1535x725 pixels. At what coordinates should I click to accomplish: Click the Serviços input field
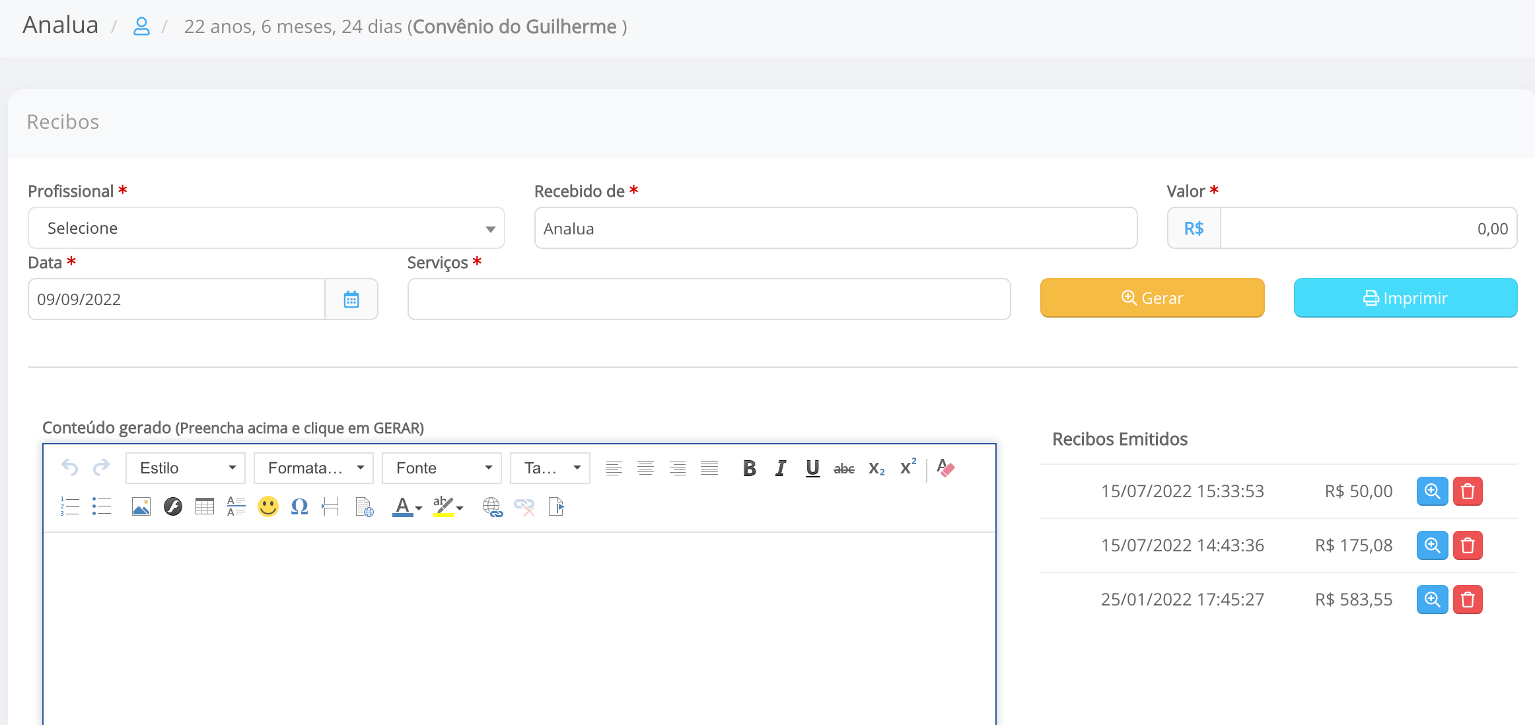[x=709, y=299]
